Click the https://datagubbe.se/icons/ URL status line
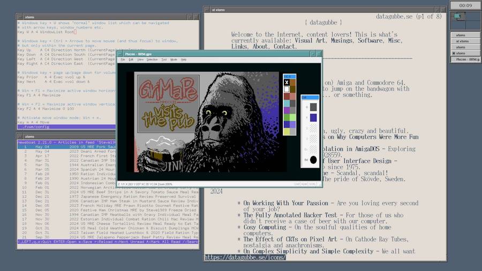This screenshot has width=482, height=271. point(245,257)
